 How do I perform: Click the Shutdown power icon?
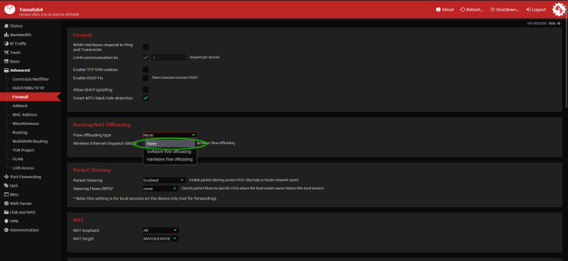[x=492, y=10]
